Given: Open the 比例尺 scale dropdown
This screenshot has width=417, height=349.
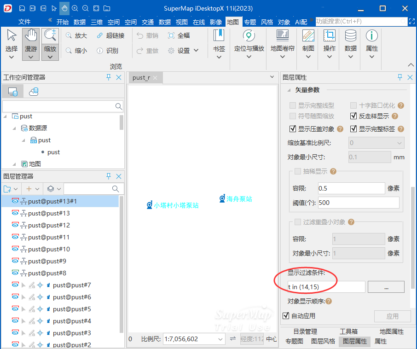Looking at the screenshot, I should [220, 339].
